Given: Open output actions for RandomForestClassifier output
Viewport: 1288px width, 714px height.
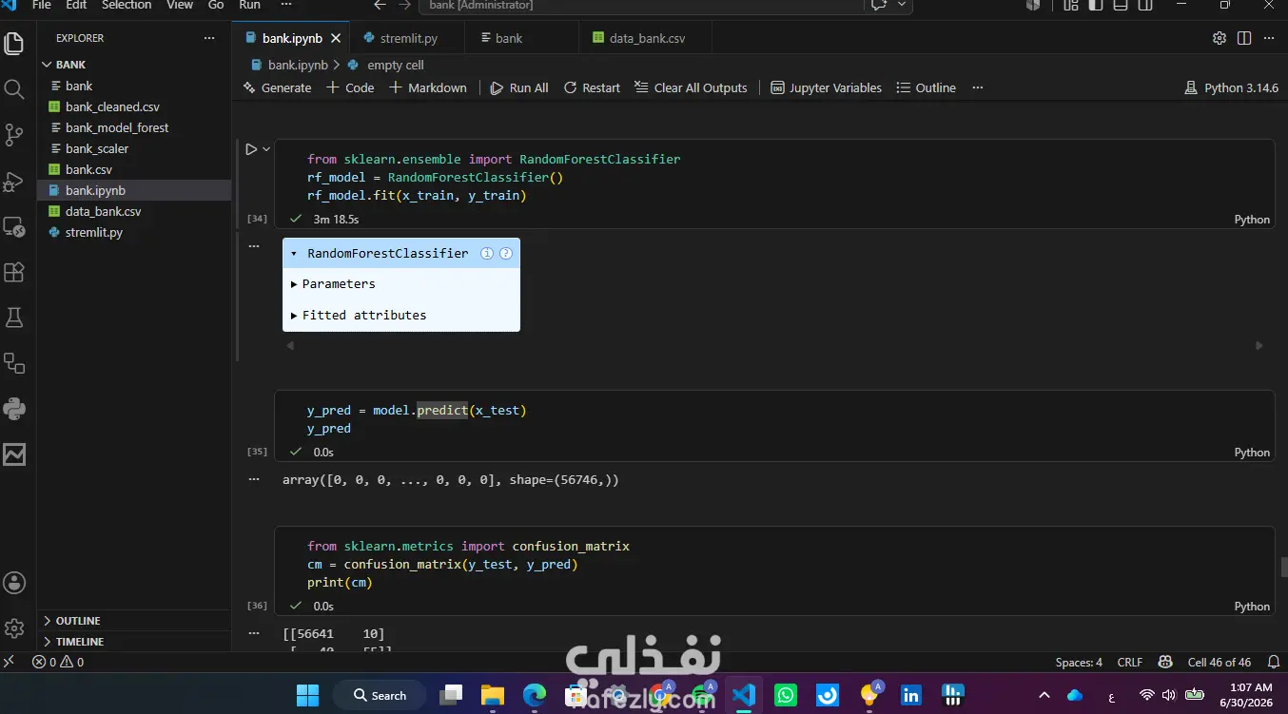Looking at the screenshot, I should 254,245.
